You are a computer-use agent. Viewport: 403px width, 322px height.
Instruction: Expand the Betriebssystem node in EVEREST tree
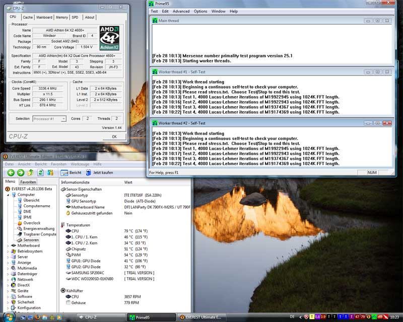8,252
